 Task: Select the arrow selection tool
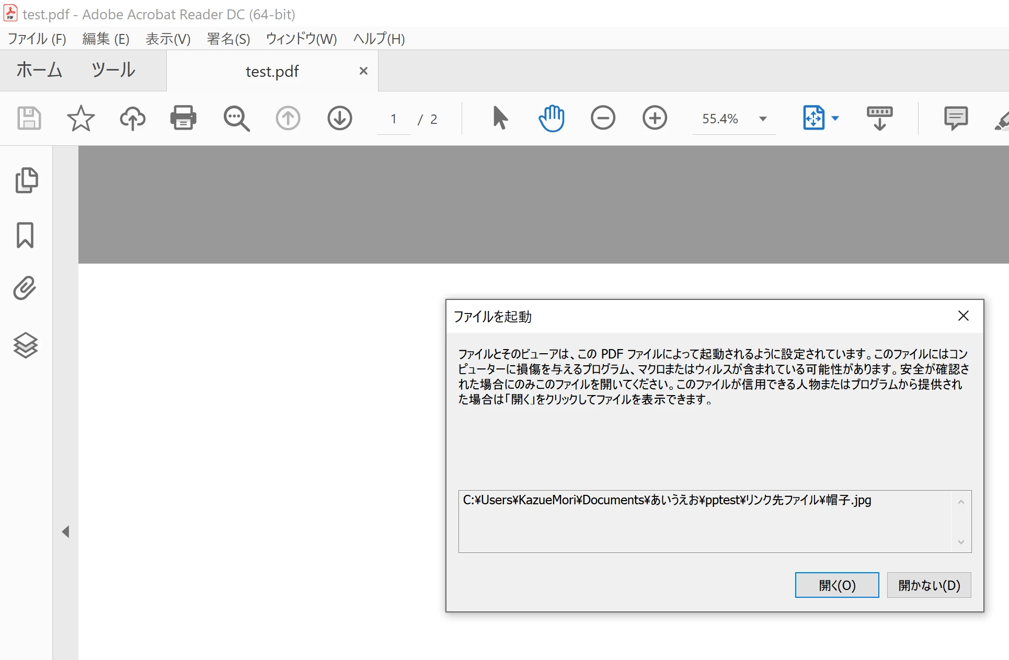point(500,118)
